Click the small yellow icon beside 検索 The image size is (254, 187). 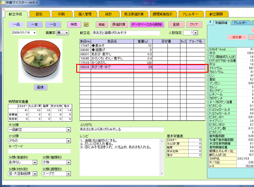coord(86,25)
